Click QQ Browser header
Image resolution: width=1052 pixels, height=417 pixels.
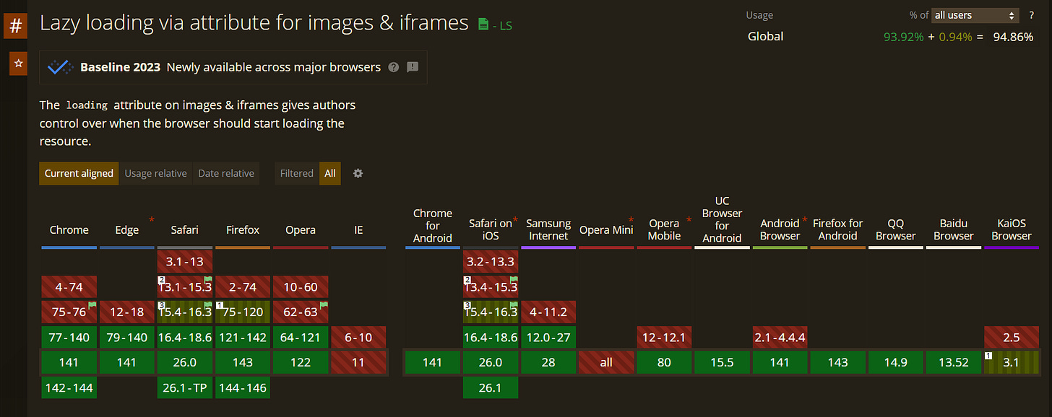[895, 229]
